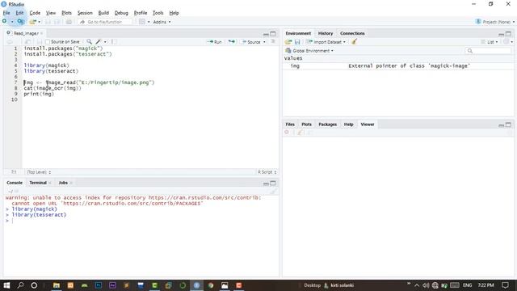Open the code tools wand dropdown arrow
Screen dimensions: 517x291
click(x=105, y=42)
